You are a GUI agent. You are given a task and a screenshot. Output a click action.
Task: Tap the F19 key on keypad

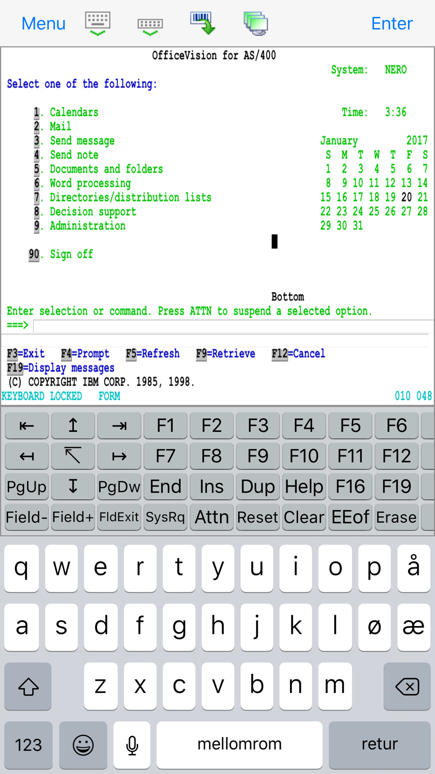tap(397, 487)
